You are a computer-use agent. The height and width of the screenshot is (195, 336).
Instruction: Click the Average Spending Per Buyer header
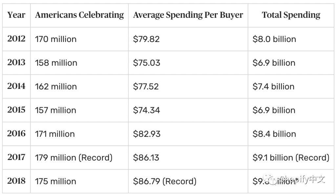click(188, 15)
